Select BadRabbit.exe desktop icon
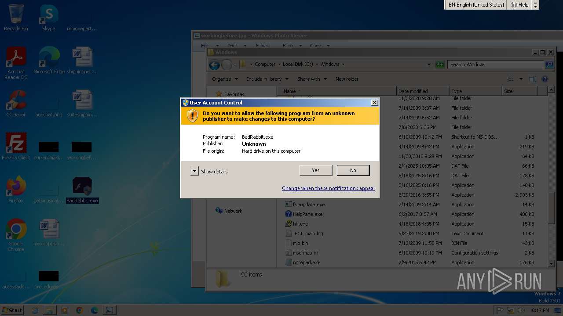Viewport: 563px width, 316px height. coord(82,190)
